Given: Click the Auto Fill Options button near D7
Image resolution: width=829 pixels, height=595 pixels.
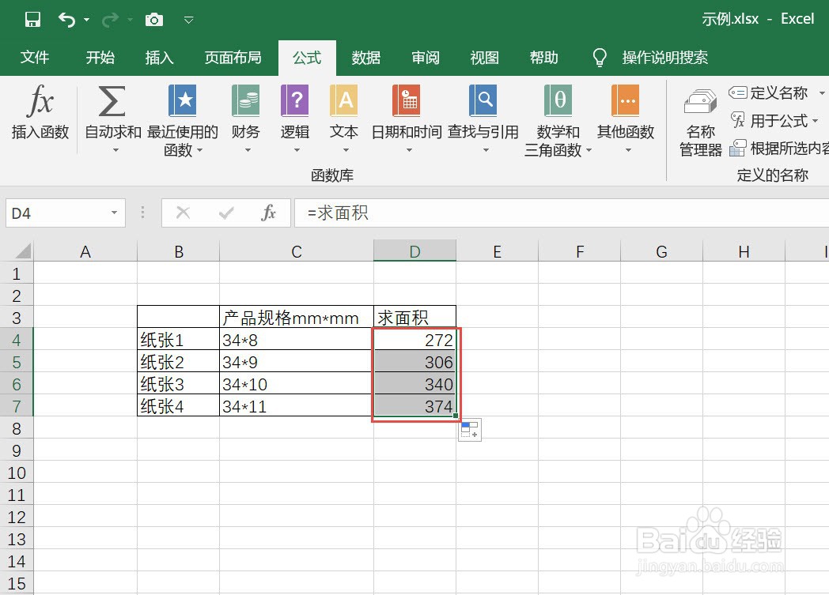Looking at the screenshot, I should pos(469,429).
